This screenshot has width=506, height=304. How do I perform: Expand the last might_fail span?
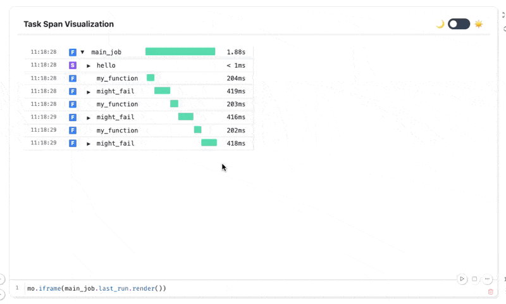coord(89,143)
